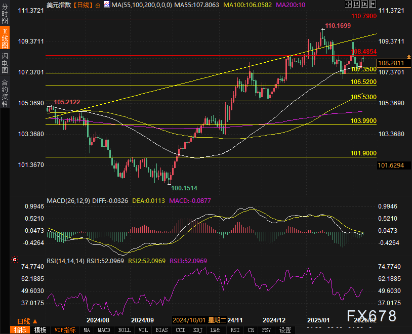
Task: Click the 设置 settings button
Action: 285,330
